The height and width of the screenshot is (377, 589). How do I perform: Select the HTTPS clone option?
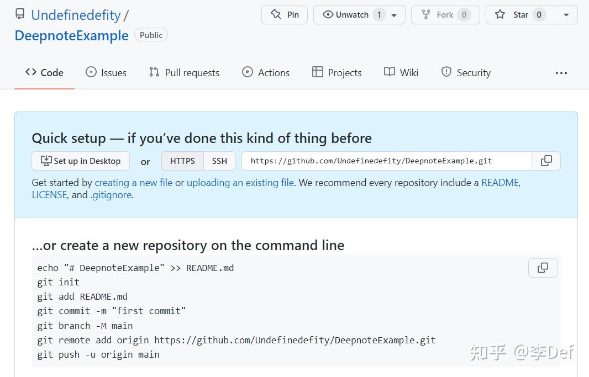pyautogui.click(x=182, y=161)
